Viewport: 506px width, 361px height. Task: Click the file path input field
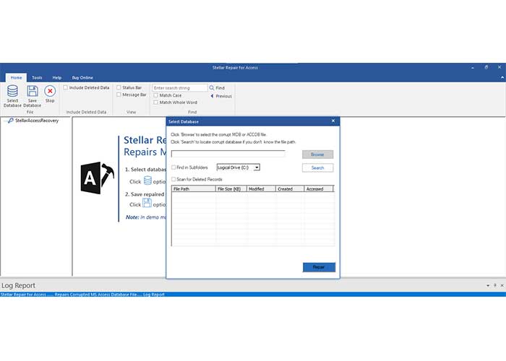click(228, 154)
